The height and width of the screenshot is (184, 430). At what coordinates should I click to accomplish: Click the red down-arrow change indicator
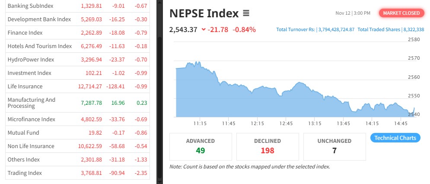tap(204, 30)
